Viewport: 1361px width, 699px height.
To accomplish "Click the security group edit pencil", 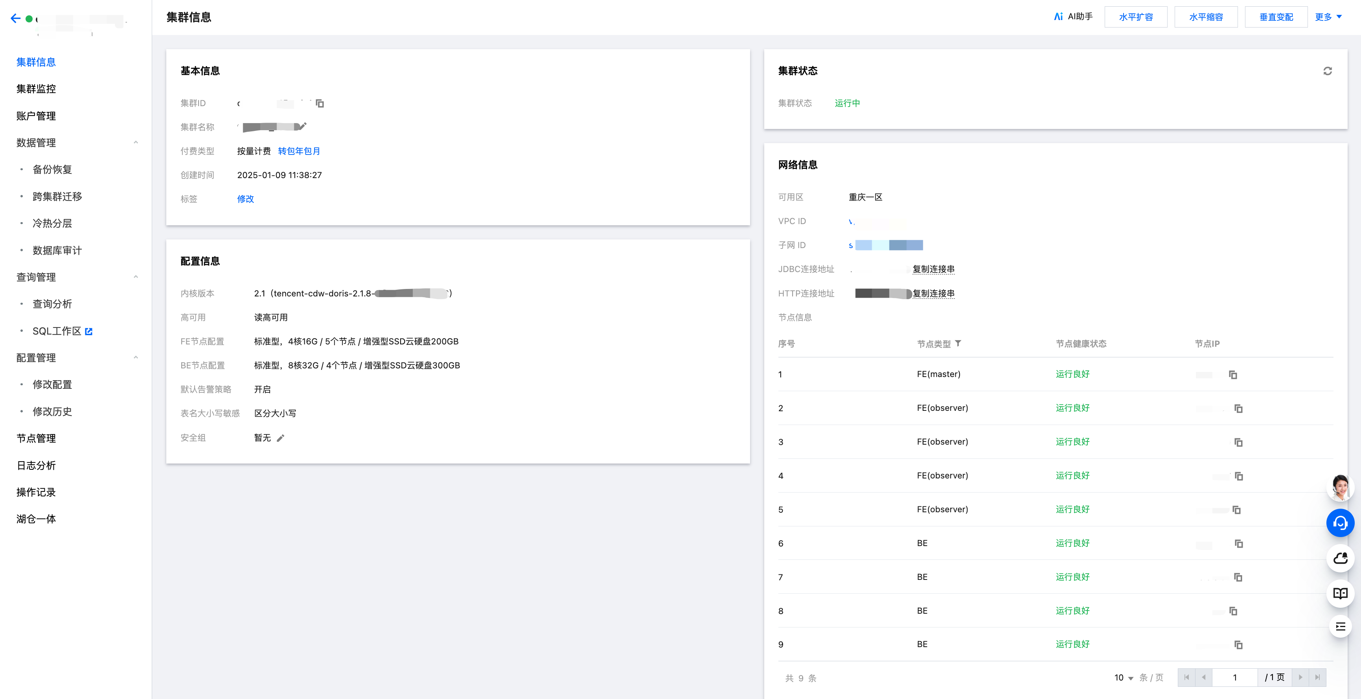I will coord(281,438).
